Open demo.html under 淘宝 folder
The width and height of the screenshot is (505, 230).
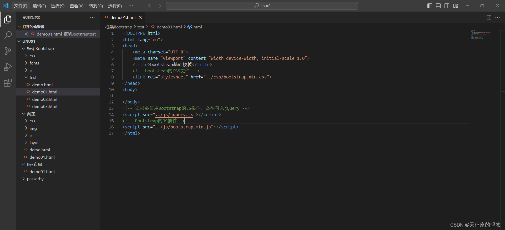58,150
